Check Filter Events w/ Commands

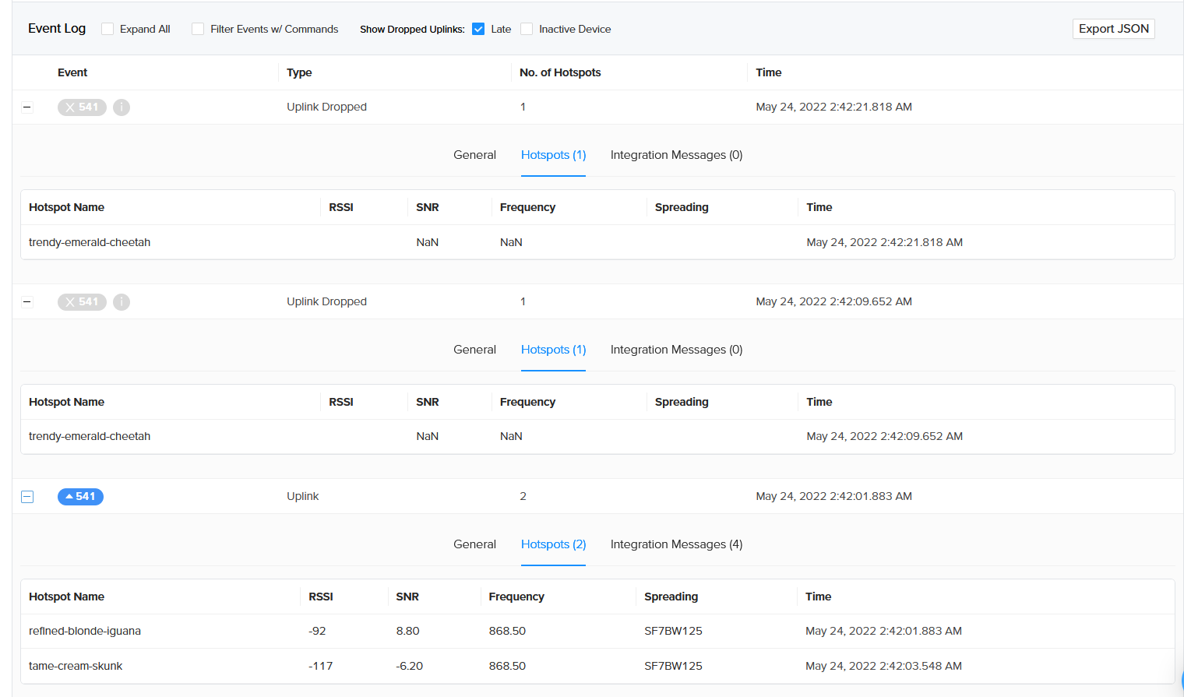pos(198,29)
